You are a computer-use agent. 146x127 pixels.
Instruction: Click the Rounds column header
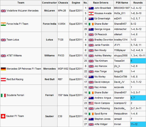138,3
